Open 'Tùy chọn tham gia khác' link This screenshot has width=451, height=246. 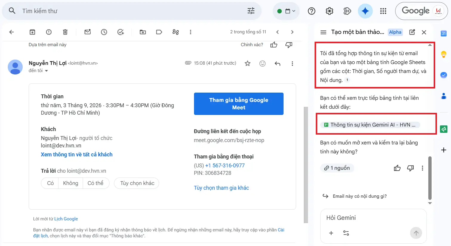[221, 188]
